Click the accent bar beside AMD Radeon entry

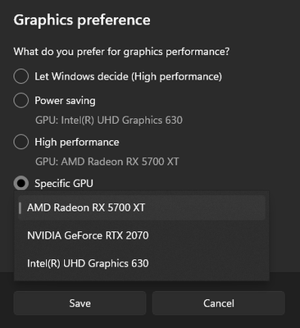pyautogui.click(x=20, y=207)
